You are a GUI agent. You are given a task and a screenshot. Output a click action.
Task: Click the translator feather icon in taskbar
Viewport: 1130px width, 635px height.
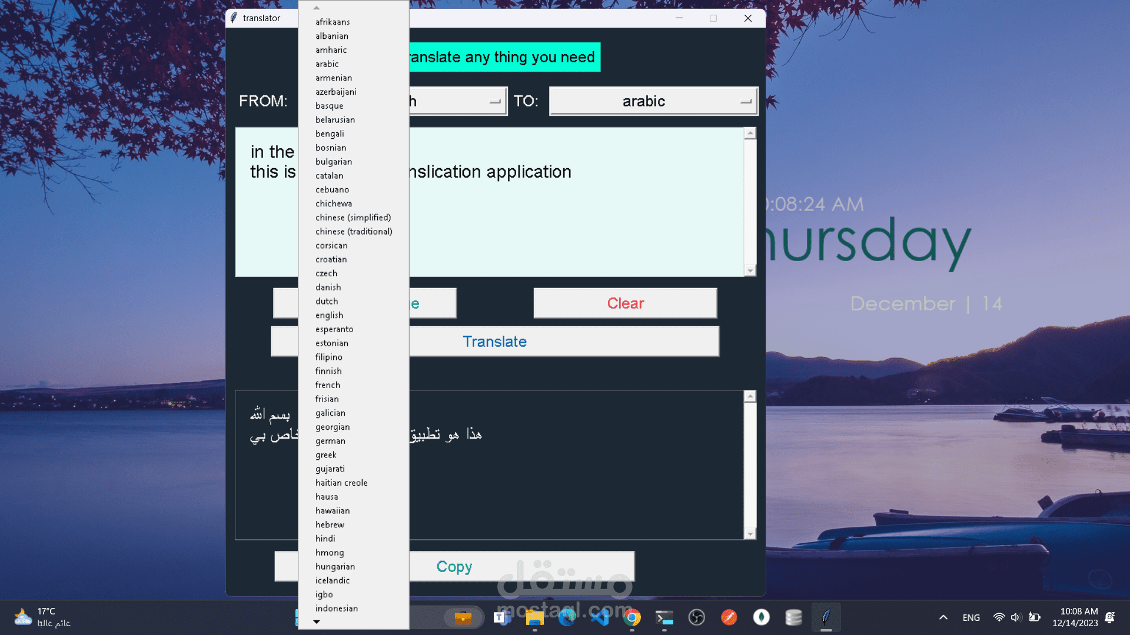826,617
